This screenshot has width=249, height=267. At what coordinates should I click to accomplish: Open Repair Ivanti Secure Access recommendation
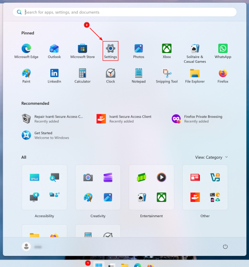point(52,119)
